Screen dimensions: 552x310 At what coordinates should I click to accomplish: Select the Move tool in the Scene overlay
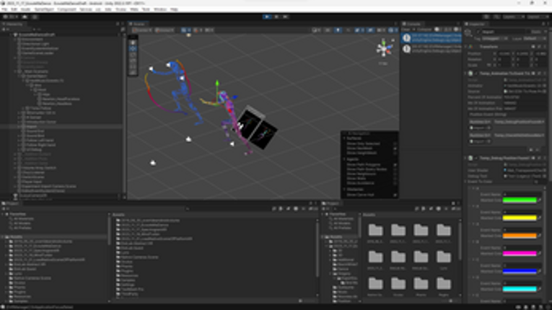(133, 48)
